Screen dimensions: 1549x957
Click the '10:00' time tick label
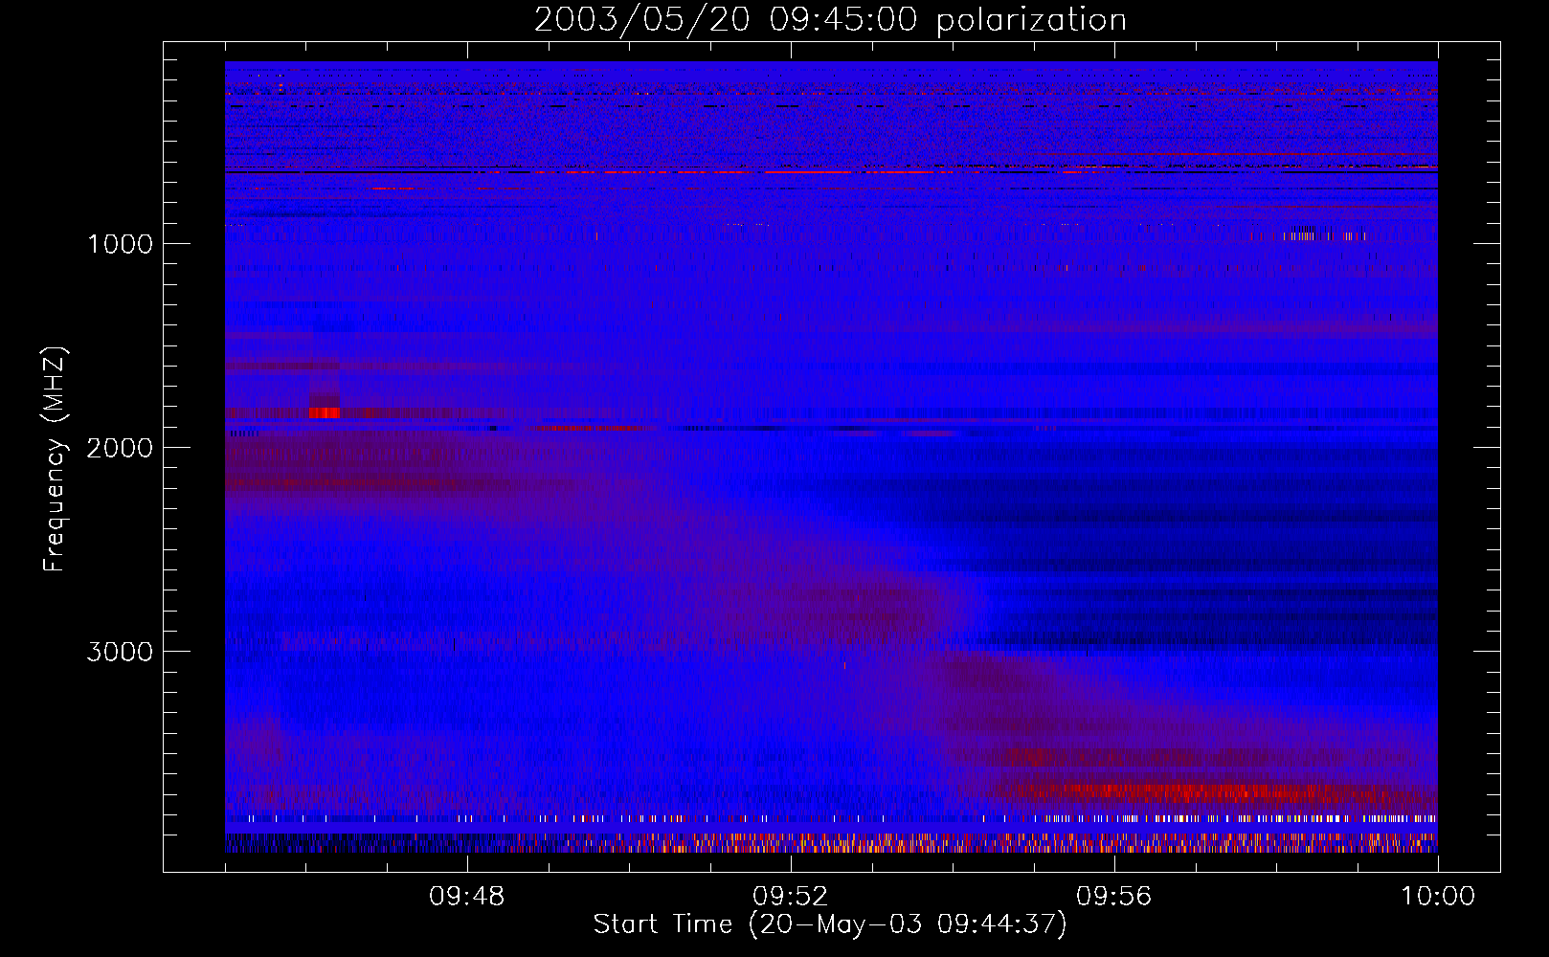(x=1438, y=897)
